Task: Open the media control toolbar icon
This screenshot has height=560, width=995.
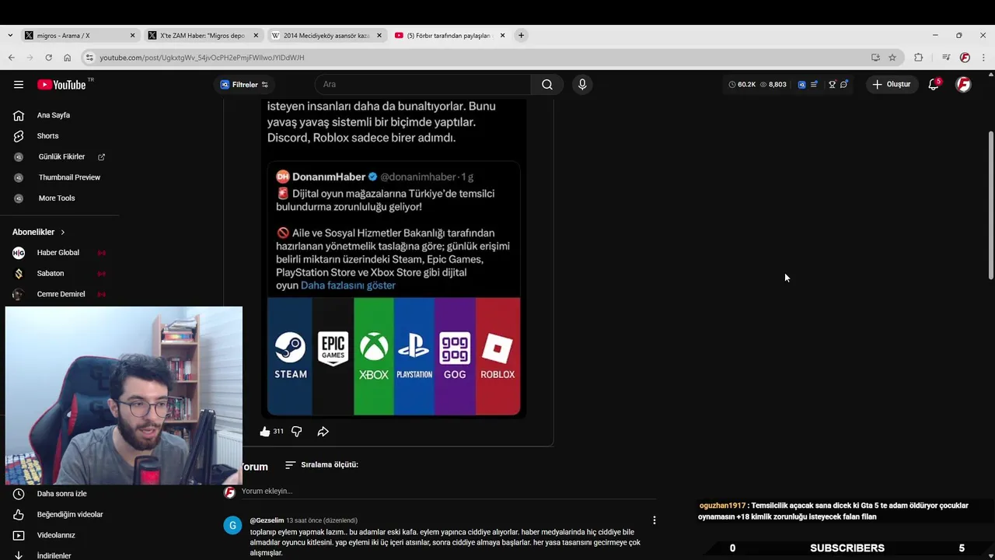Action: click(946, 58)
